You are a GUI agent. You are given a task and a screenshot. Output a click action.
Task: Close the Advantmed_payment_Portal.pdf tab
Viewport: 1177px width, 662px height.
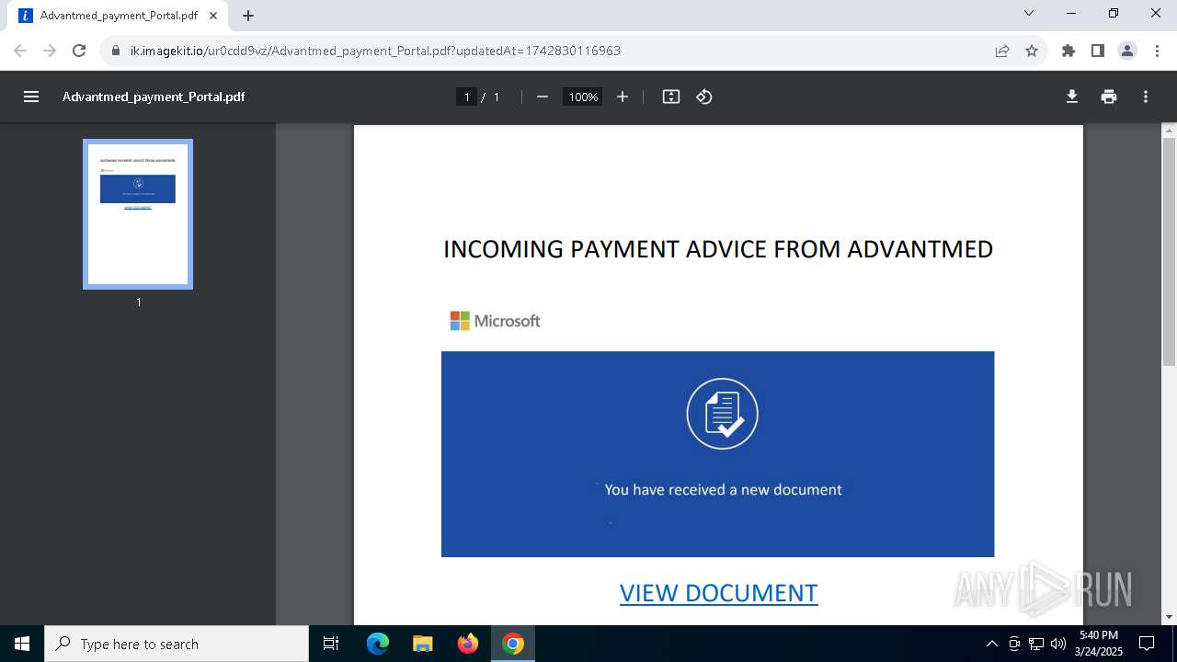(x=213, y=15)
